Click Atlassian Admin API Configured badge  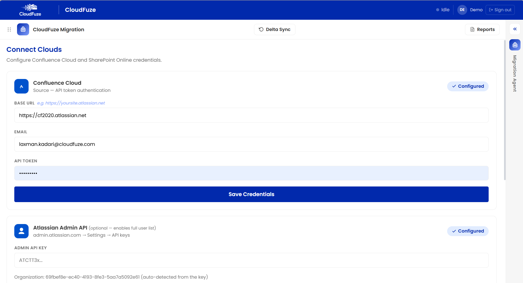point(468,231)
